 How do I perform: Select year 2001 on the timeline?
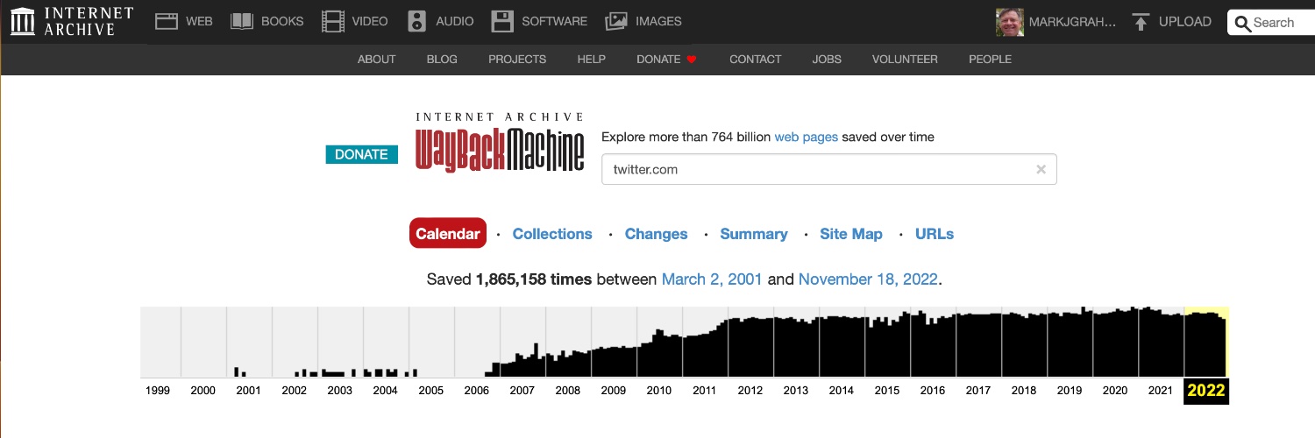[249, 391]
